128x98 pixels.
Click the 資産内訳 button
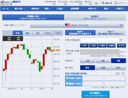pos(107,3)
